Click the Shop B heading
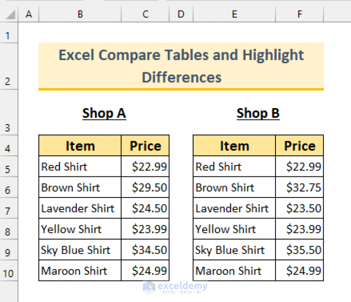351x302 pixels. (258, 113)
